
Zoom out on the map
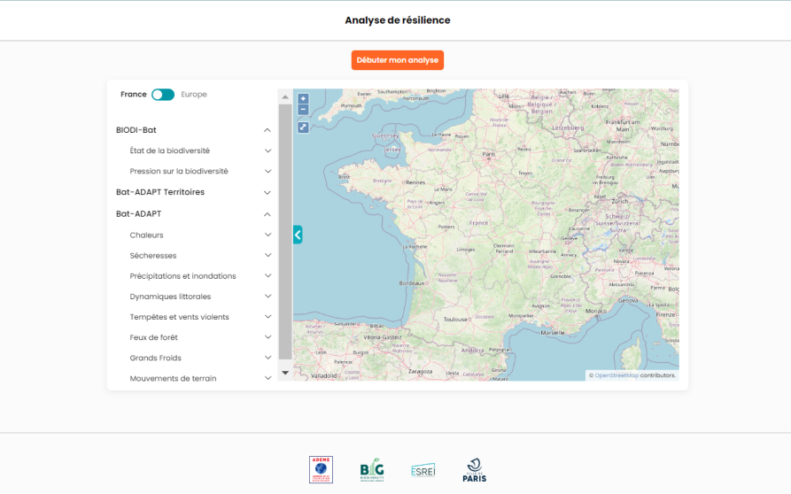point(303,110)
